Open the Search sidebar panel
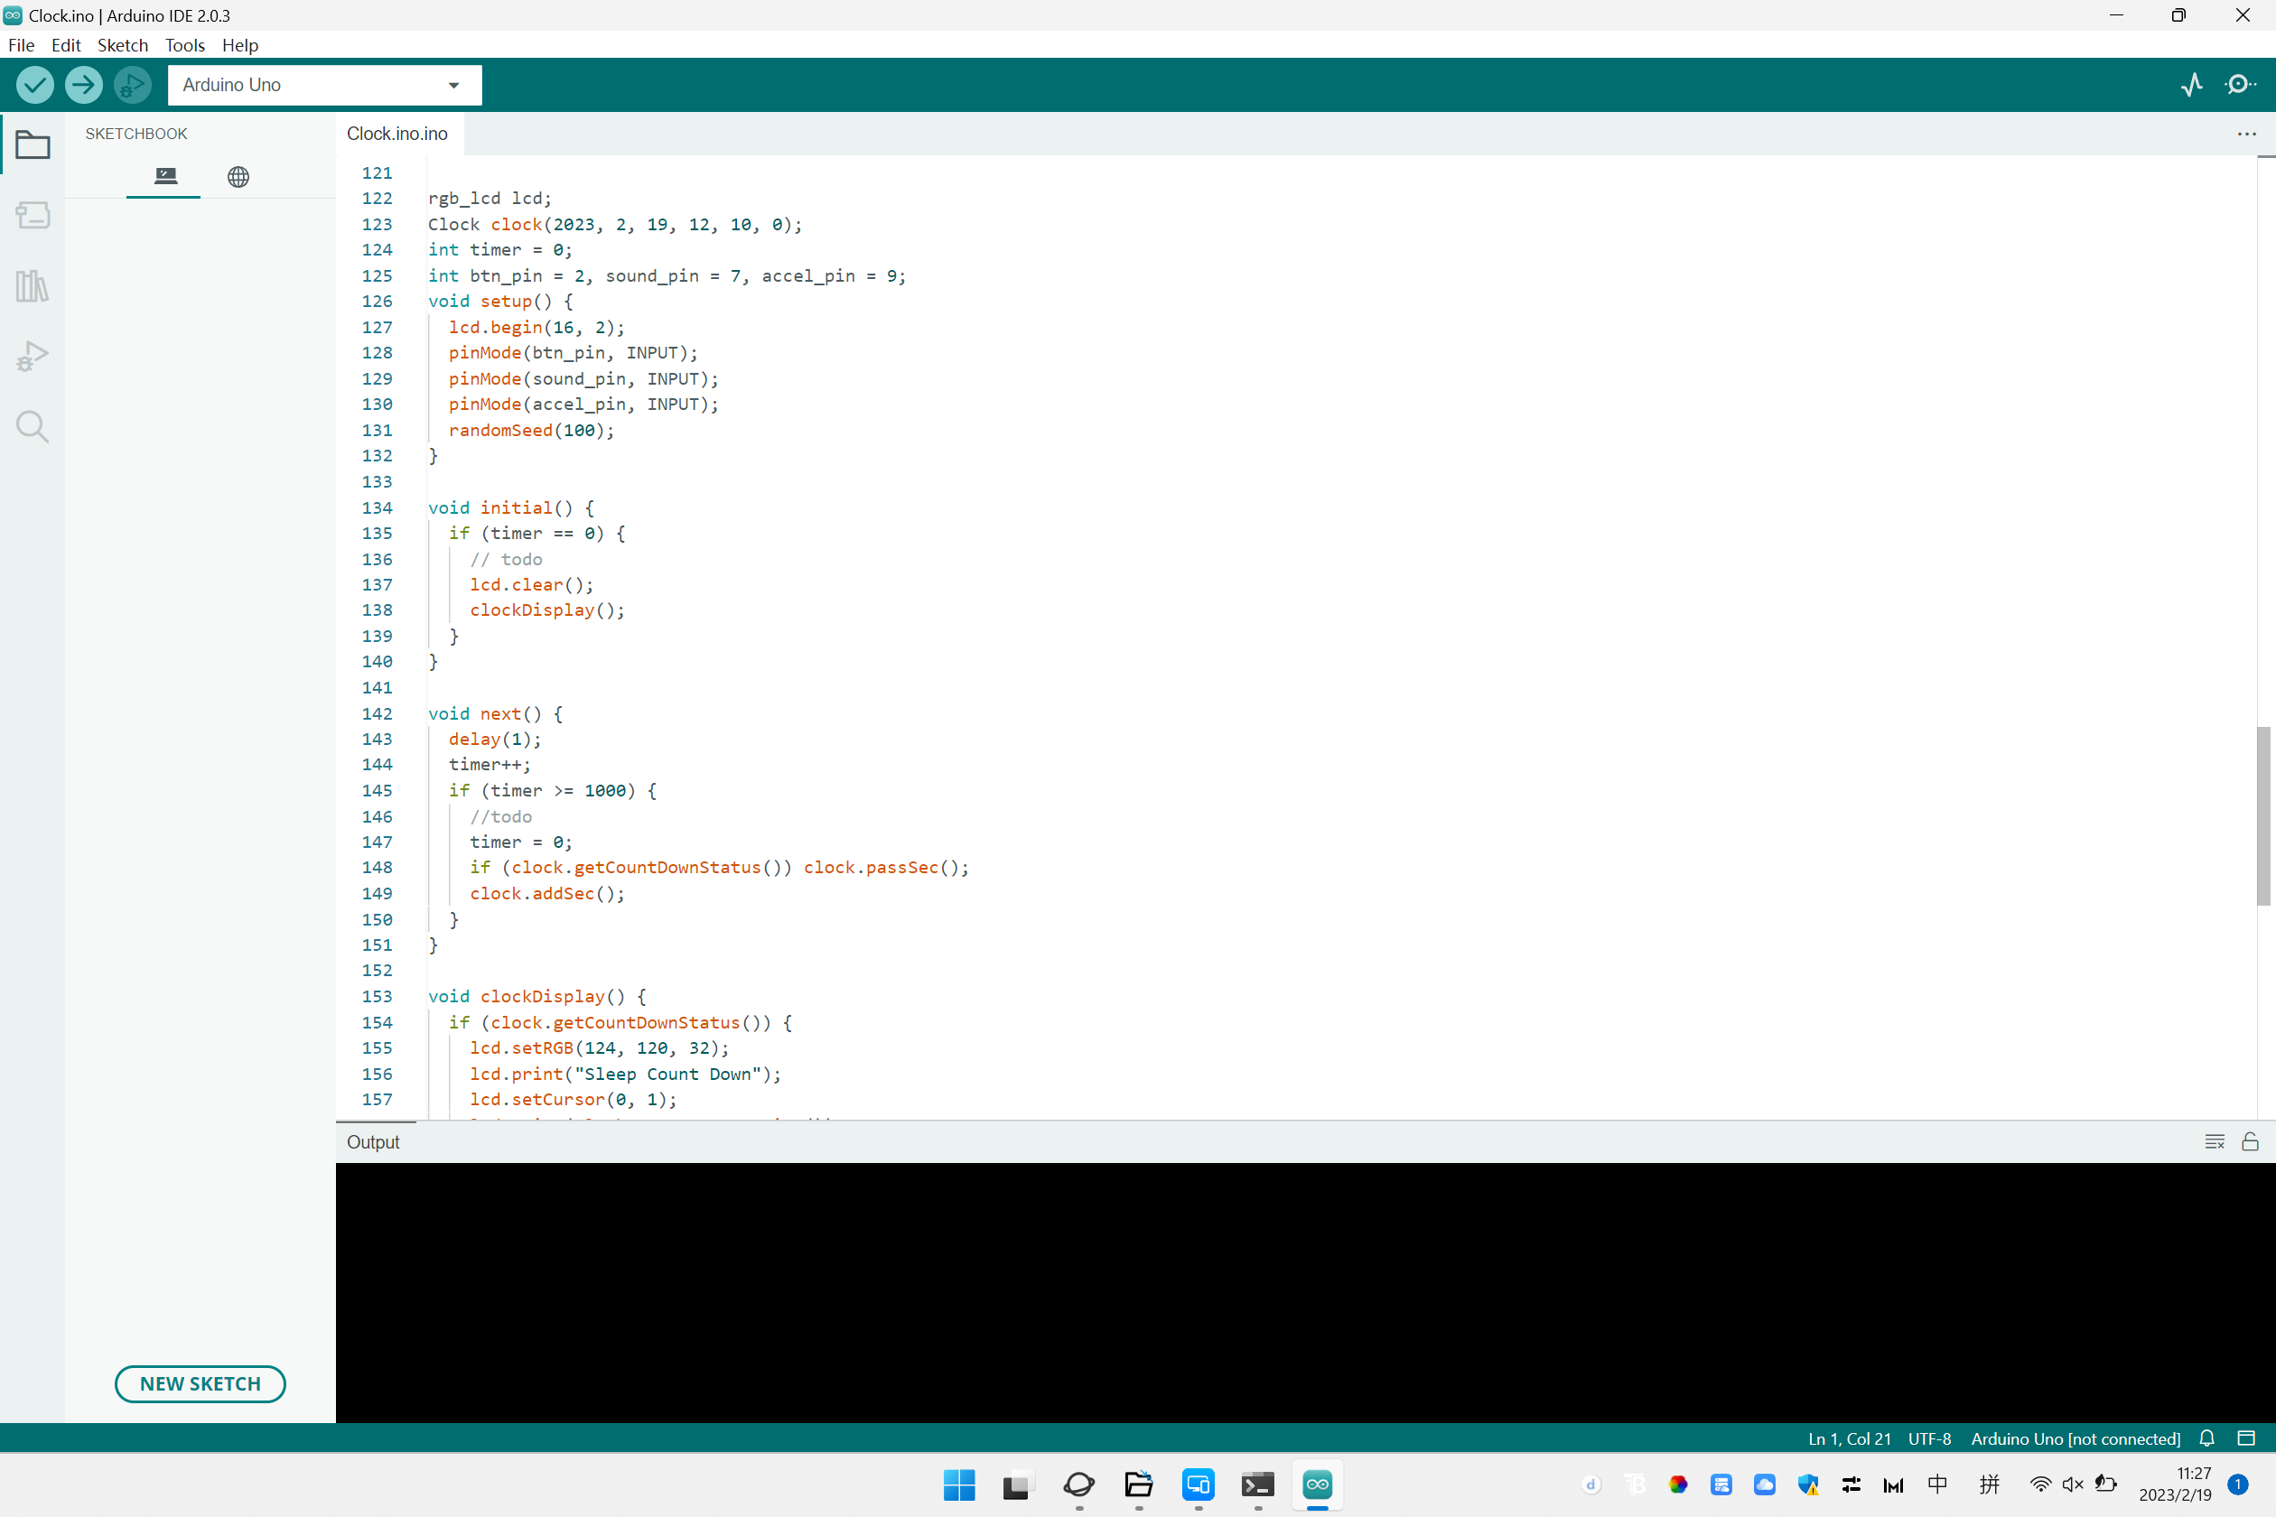Screen dimensions: 2276x1517 click(x=33, y=426)
